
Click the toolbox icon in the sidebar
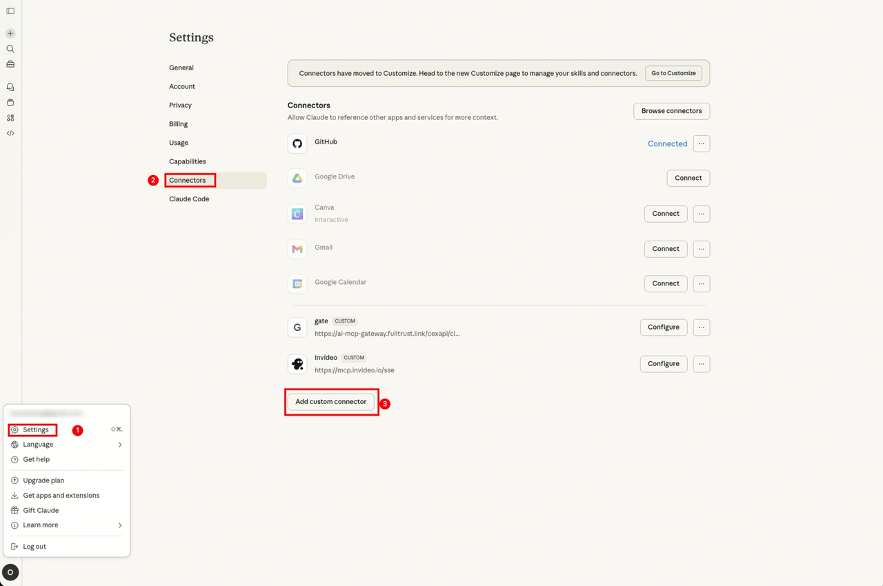pos(10,64)
